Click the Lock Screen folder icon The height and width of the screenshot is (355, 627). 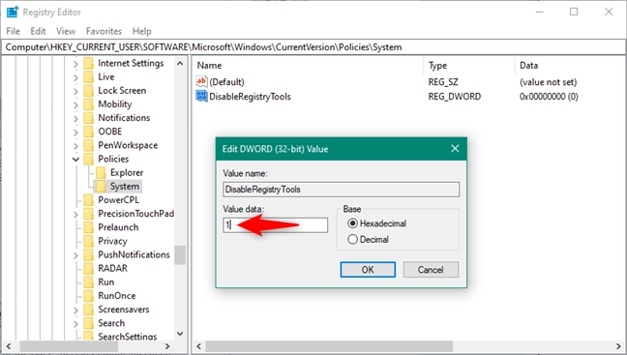(x=89, y=90)
